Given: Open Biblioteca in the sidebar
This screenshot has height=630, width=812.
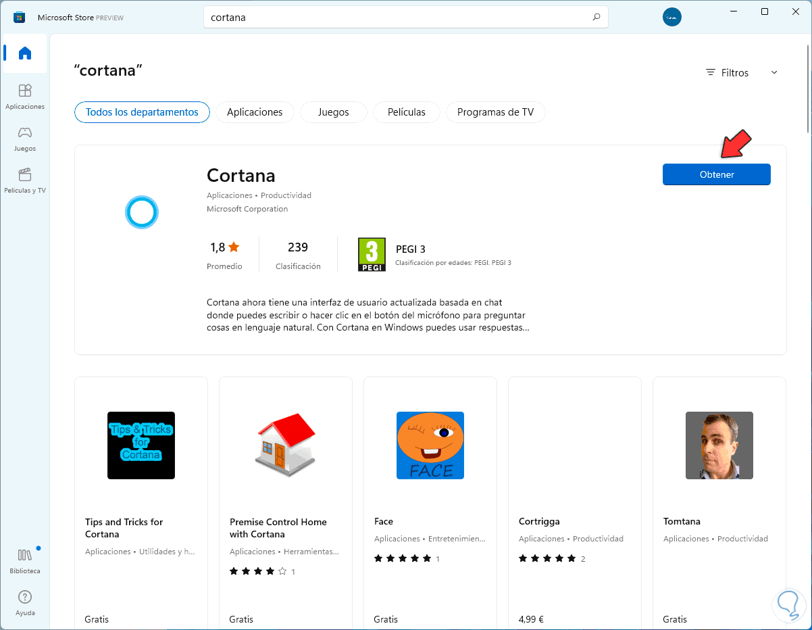Looking at the screenshot, I should tap(25, 561).
